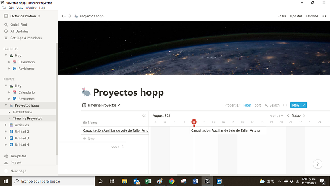The width and height of the screenshot is (330, 186).
Task: Open Excel from the Windows taskbar
Action: 148,181
